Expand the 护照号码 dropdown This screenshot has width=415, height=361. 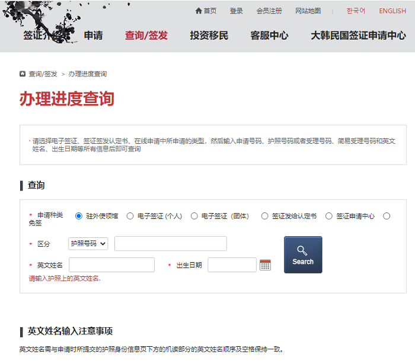point(88,244)
